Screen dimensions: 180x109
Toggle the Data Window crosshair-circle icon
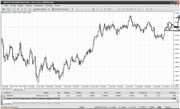tap(18, 9)
